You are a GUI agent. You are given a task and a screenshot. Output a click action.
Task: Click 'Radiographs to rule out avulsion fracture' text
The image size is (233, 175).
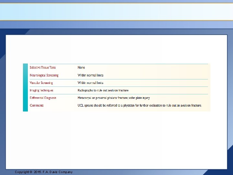tap(103, 90)
